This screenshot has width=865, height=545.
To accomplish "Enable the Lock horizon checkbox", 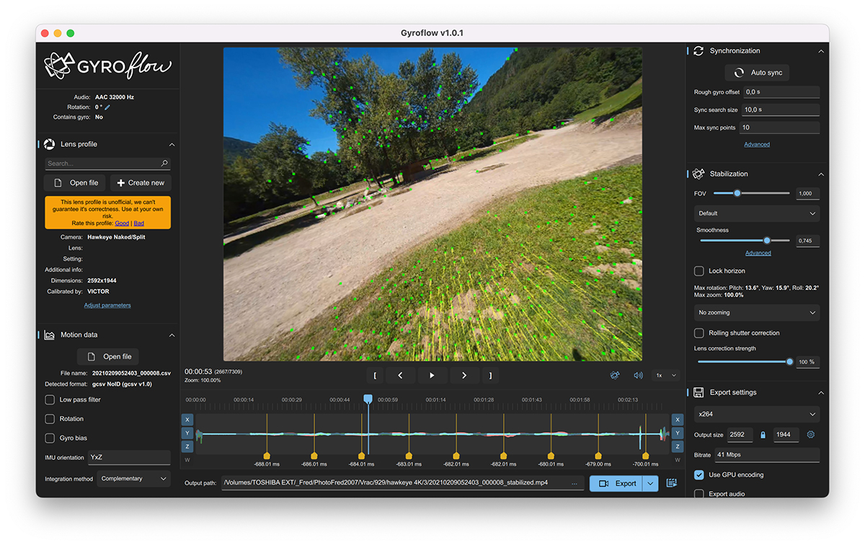I will [698, 271].
